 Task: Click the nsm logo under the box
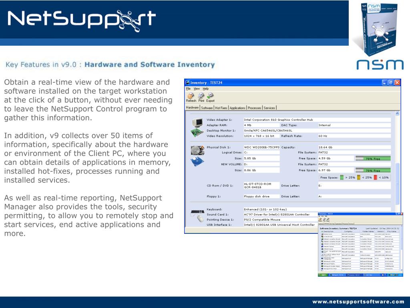coord(380,65)
